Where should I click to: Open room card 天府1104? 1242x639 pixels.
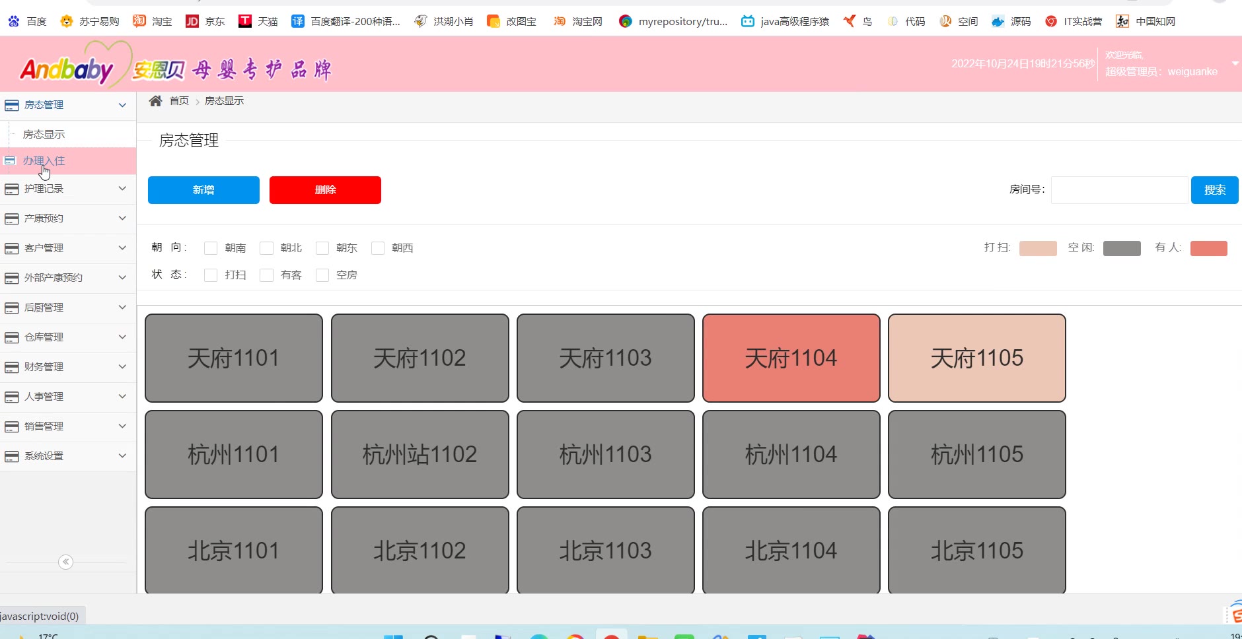tap(791, 358)
